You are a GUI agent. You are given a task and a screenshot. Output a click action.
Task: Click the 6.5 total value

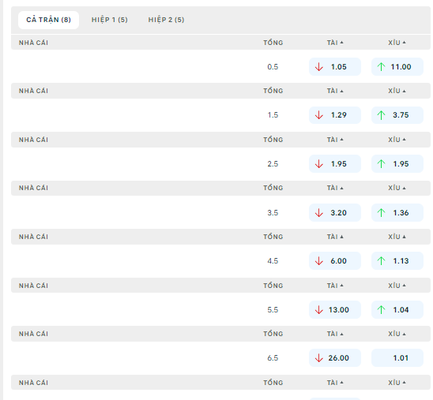[x=273, y=358]
